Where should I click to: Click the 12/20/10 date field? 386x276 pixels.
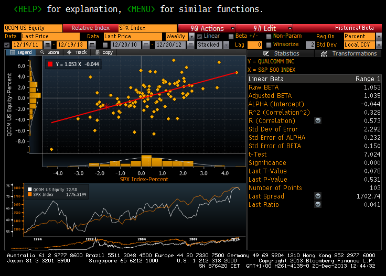coord(125,45)
